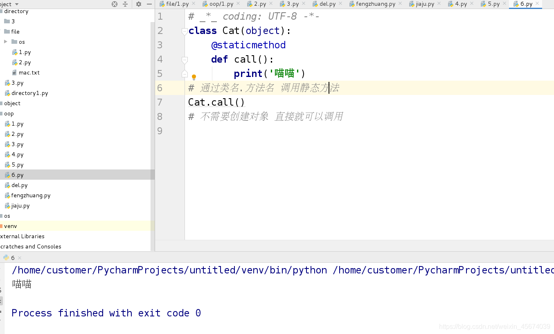Select 4.py in the Project tree
The height and width of the screenshot is (334, 554).
(x=17, y=154)
